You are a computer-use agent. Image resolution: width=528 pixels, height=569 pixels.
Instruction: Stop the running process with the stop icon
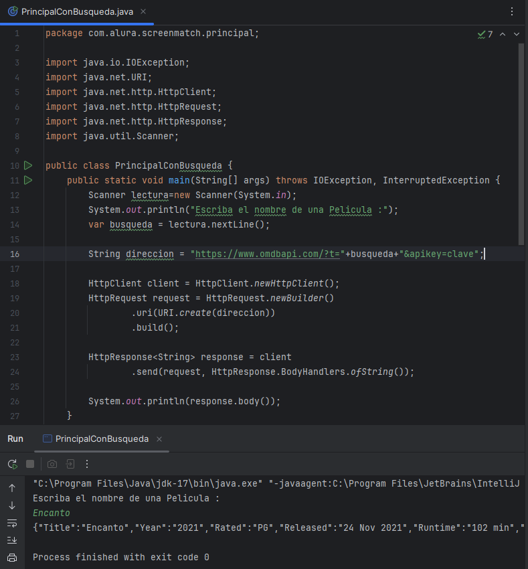(30, 464)
